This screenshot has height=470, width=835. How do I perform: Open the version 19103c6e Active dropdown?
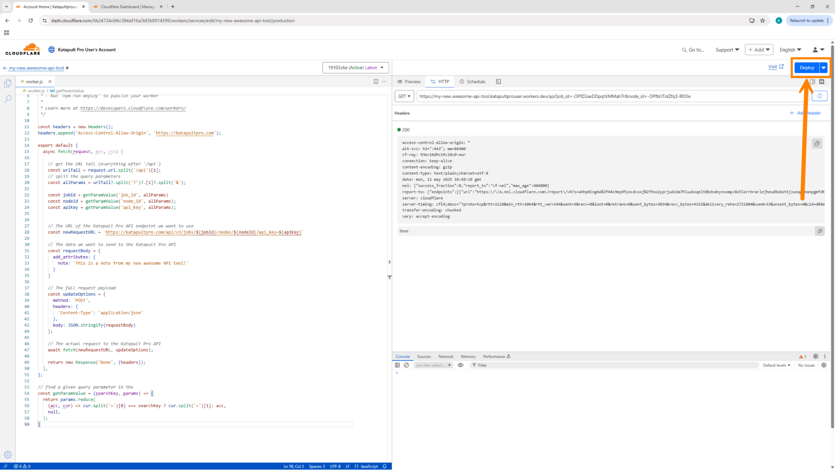[355, 68]
